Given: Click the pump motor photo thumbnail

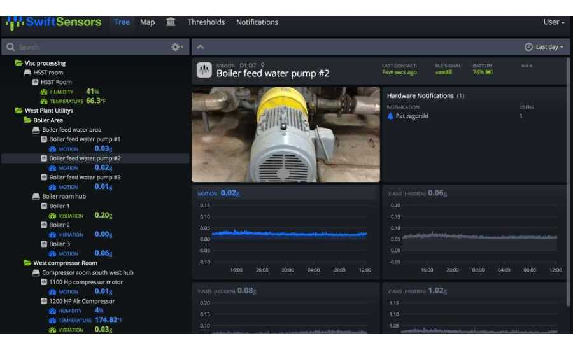Looking at the screenshot, I should tap(286, 134).
